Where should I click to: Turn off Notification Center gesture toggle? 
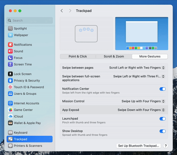163,89
